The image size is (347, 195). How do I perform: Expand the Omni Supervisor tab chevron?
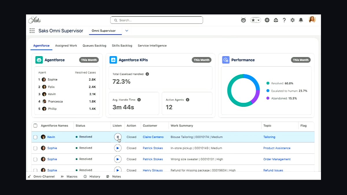[x=127, y=31]
